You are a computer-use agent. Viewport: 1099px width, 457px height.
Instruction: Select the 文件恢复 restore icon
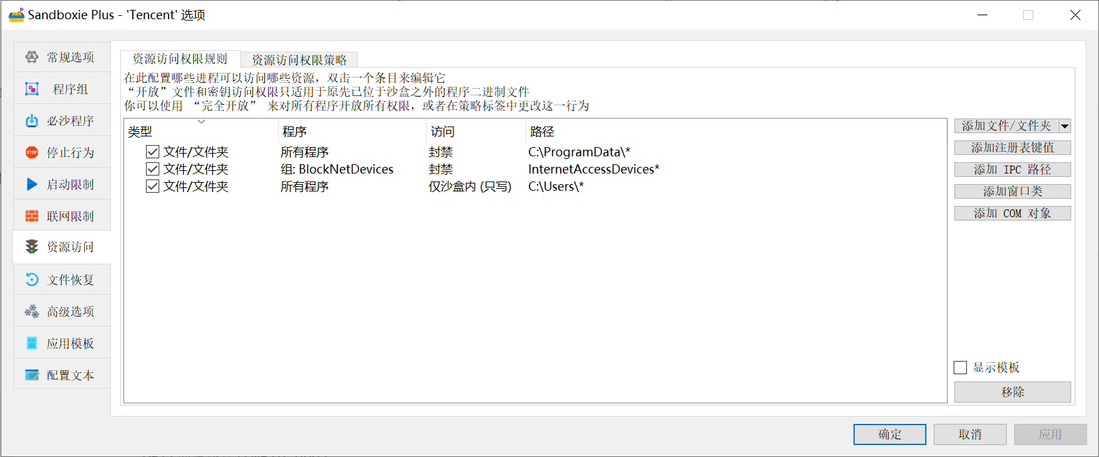click(32, 279)
